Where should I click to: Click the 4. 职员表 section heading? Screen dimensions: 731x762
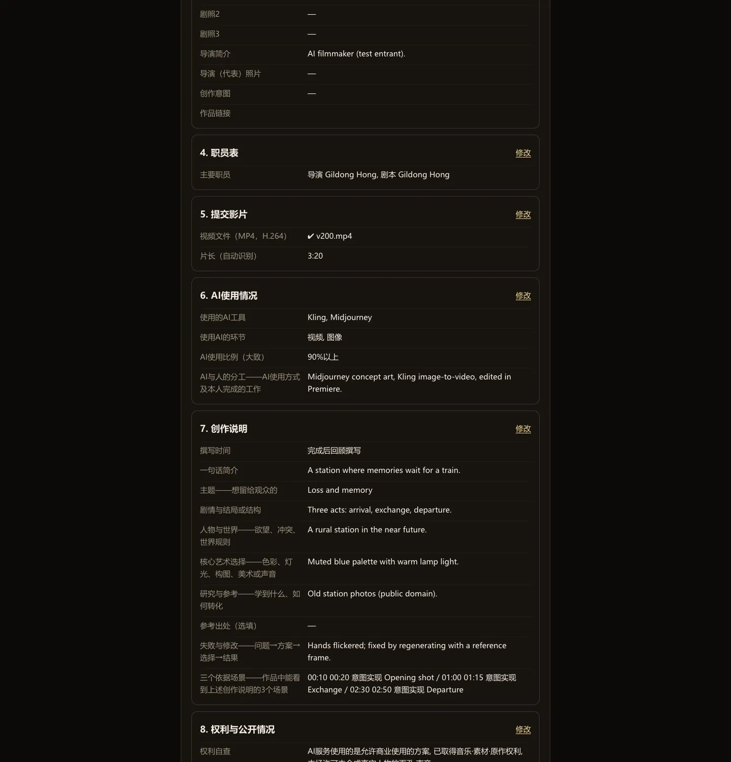pos(219,153)
